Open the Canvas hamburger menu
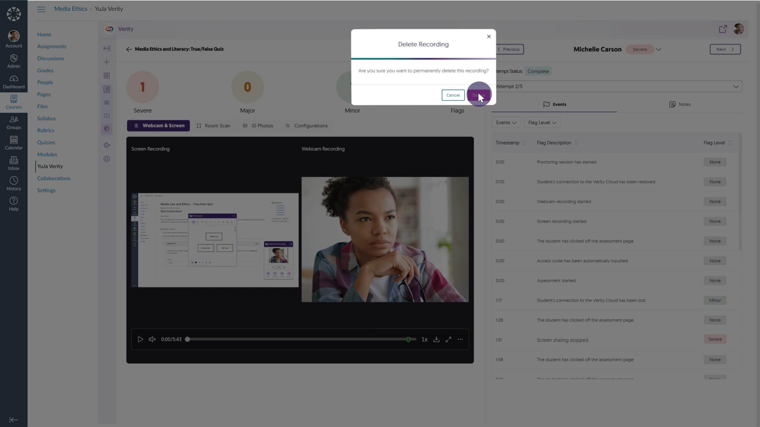Viewport: 760px width, 427px height. pyautogui.click(x=41, y=9)
